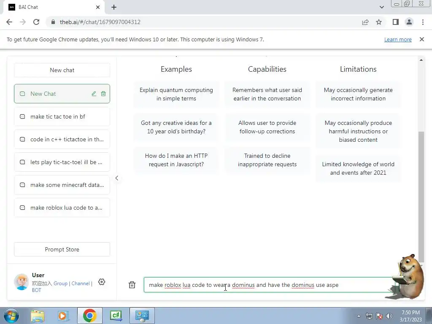Open a new browser tab with plus
Viewport: 432px width, 324px height.
pos(114,7)
